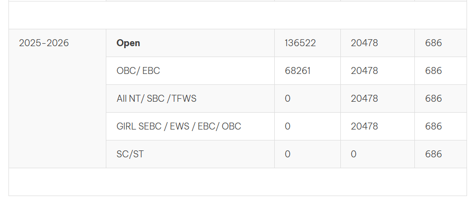Click 686 in the OBC/ EBC row
Viewport: 473px width, 202px height.
pyautogui.click(x=433, y=71)
